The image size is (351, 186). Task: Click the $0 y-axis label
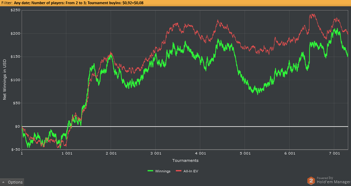click(17, 126)
